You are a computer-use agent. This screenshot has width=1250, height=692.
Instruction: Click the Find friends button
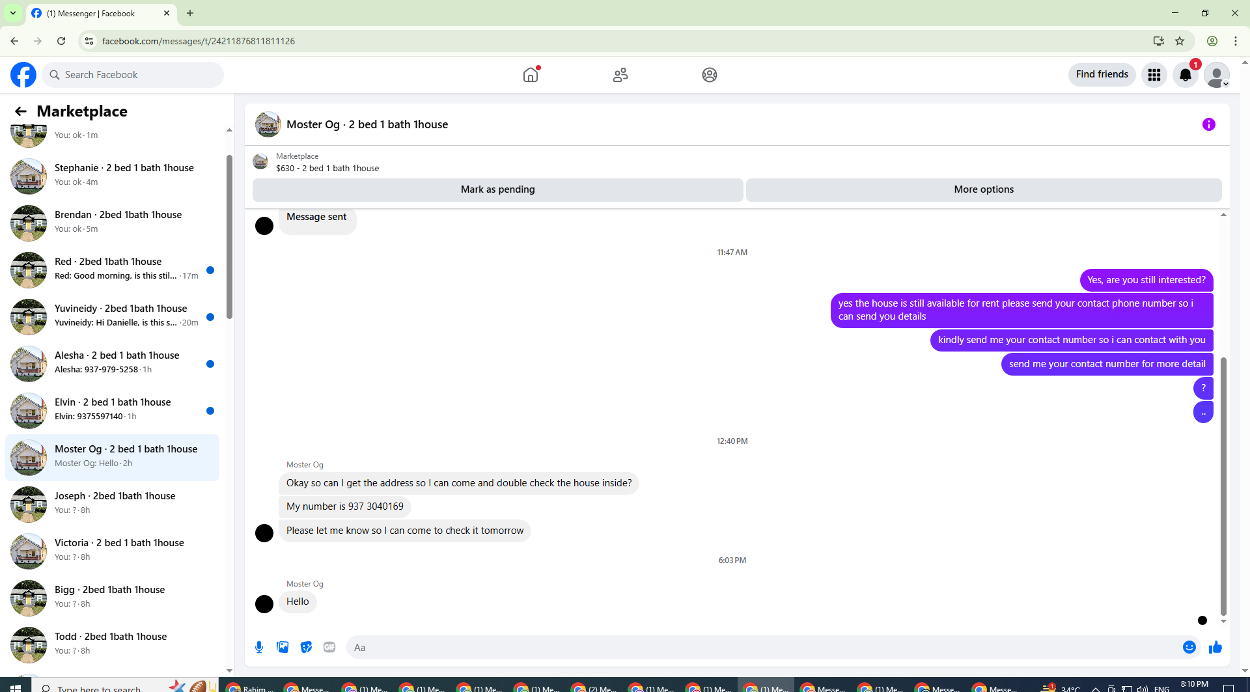(1102, 74)
